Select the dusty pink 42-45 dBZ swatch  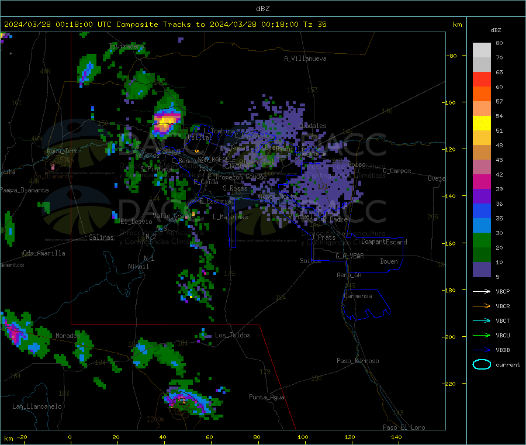point(482,167)
